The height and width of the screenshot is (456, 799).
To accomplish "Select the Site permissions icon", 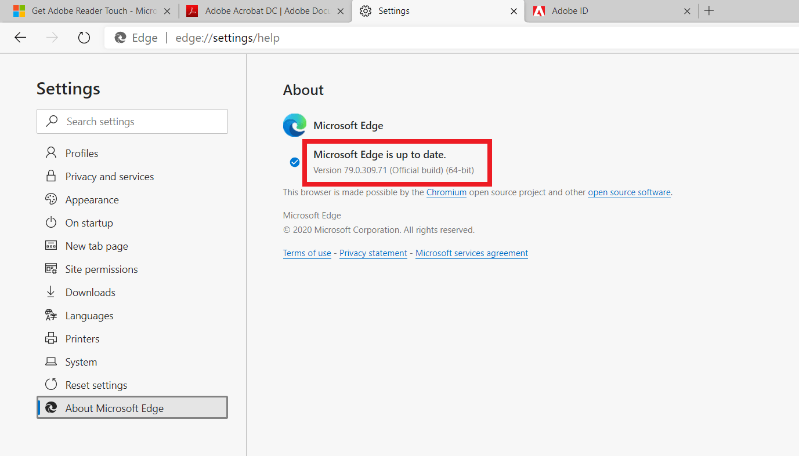I will (52, 269).
